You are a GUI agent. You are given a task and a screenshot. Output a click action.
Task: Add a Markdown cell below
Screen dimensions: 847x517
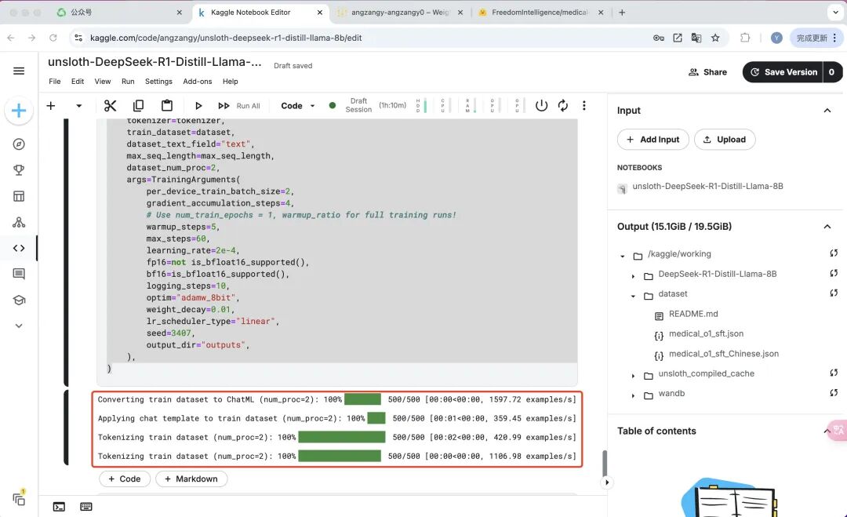(x=191, y=479)
